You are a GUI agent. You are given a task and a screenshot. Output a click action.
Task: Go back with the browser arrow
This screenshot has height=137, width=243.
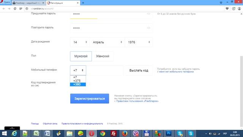coord(4,9)
